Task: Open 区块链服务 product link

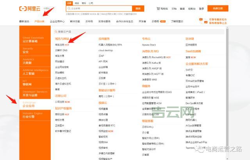Action: (x=191, y=45)
